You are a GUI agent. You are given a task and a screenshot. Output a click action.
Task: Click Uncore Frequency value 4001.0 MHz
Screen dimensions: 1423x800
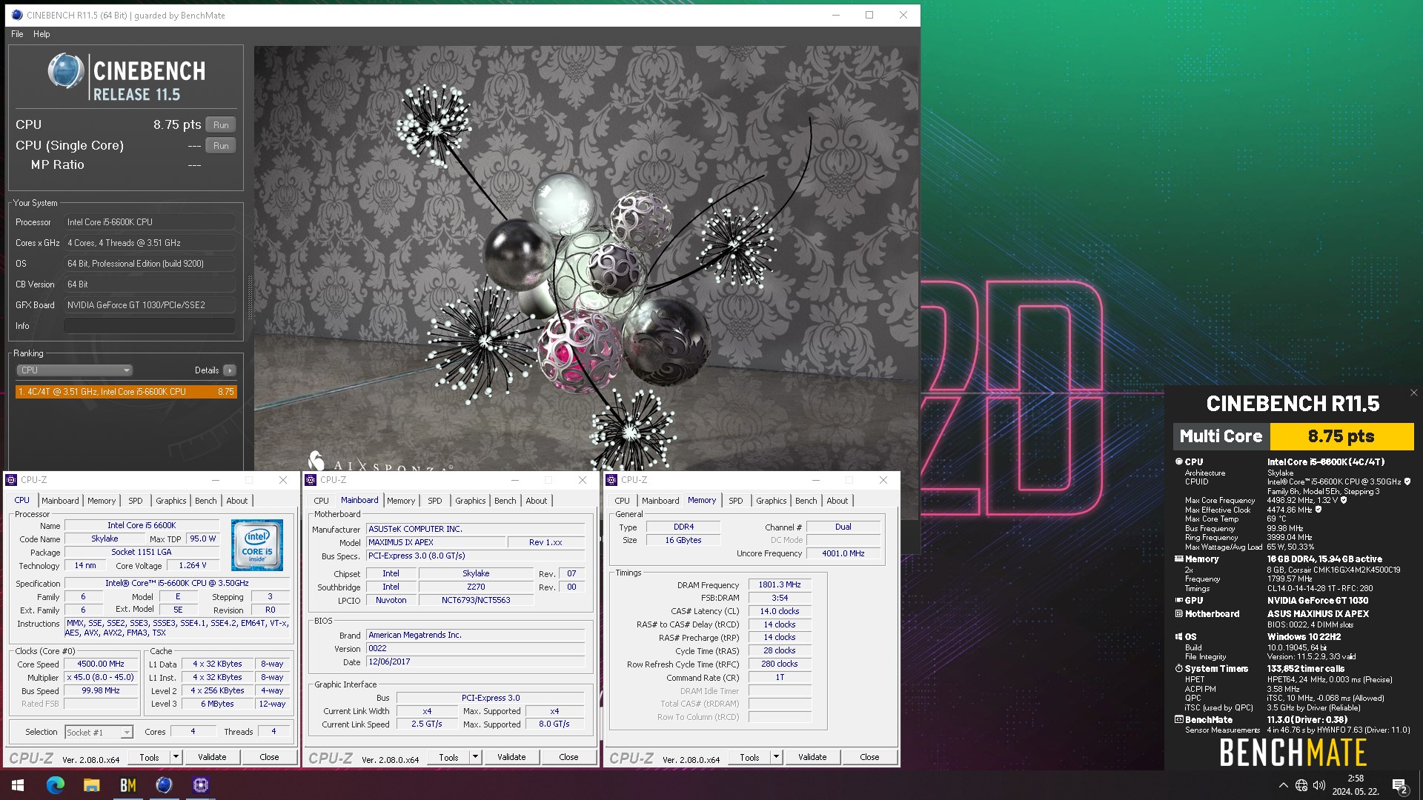[x=843, y=553]
